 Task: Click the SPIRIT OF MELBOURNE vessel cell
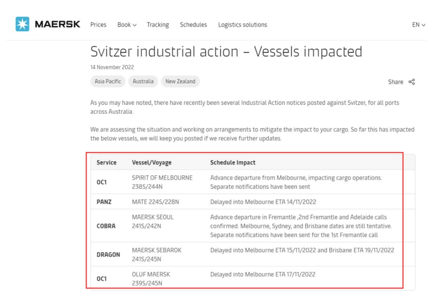click(162, 182)
